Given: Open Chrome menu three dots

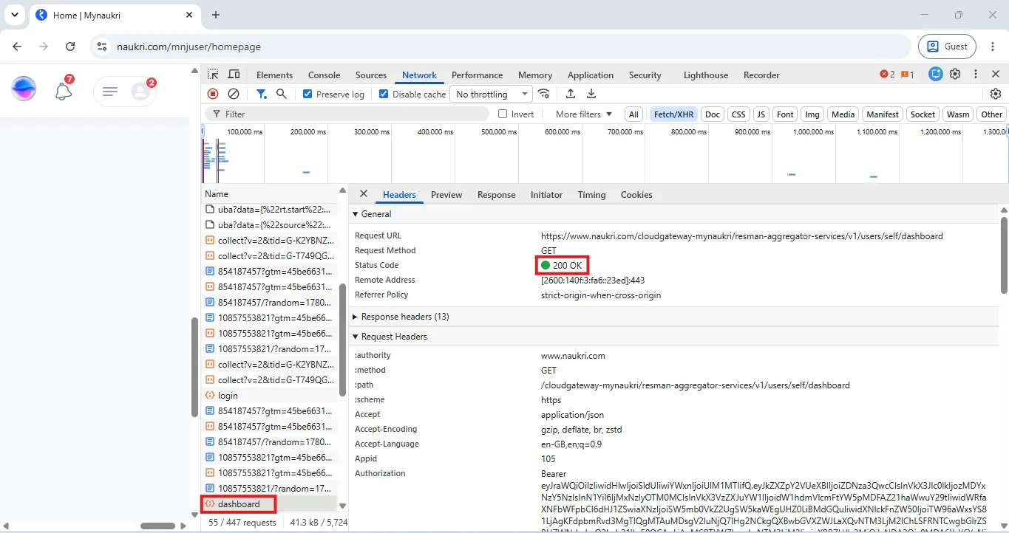Looking at the screenshot, I should click(993, 47).
